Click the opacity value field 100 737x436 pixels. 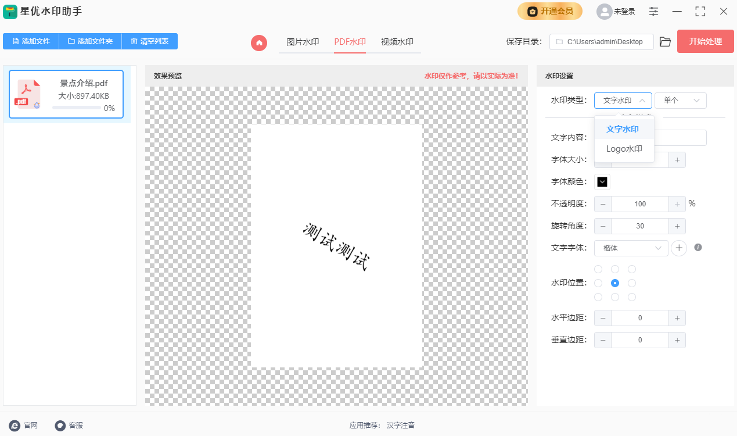tap(640, 204)
